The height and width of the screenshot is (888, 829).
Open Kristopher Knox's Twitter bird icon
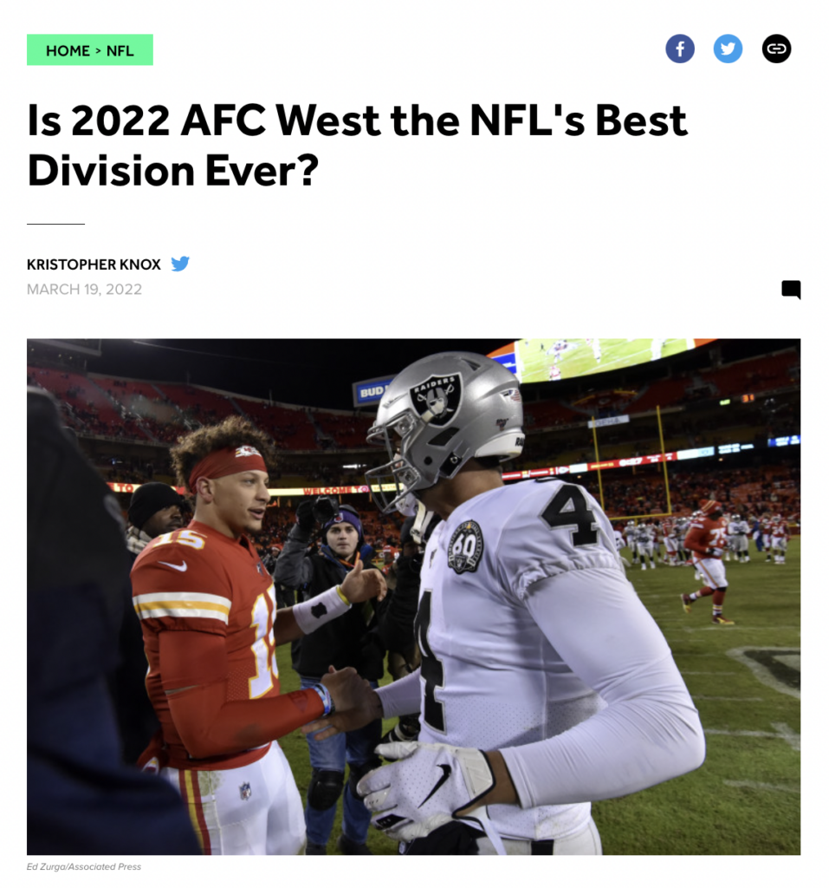pyautogui.click(x=180, y=264)
